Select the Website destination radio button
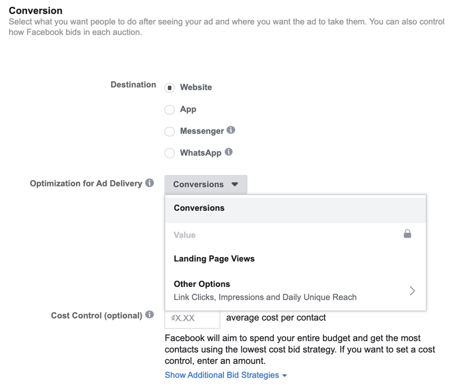The width and height of the screenshot is (453, 391). point(169,88)
